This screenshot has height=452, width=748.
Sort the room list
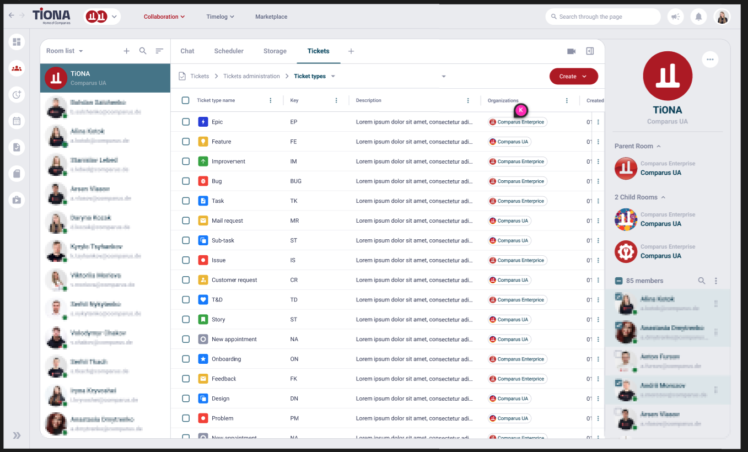tap(159, 51)
